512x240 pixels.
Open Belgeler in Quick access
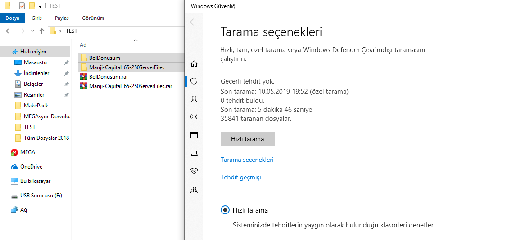coord(33,84)
